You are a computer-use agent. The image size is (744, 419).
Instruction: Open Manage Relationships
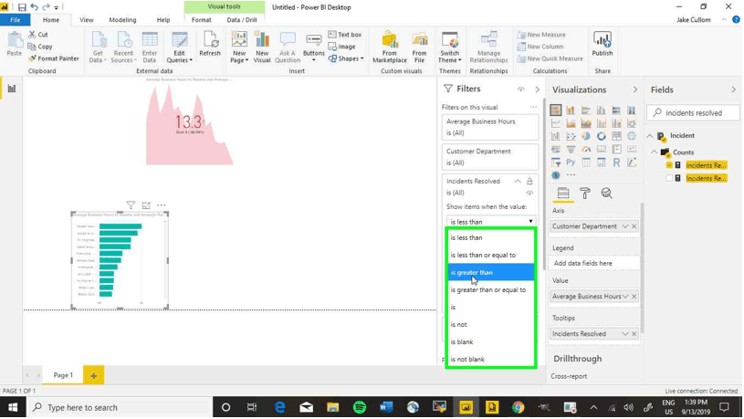(488, 47)
